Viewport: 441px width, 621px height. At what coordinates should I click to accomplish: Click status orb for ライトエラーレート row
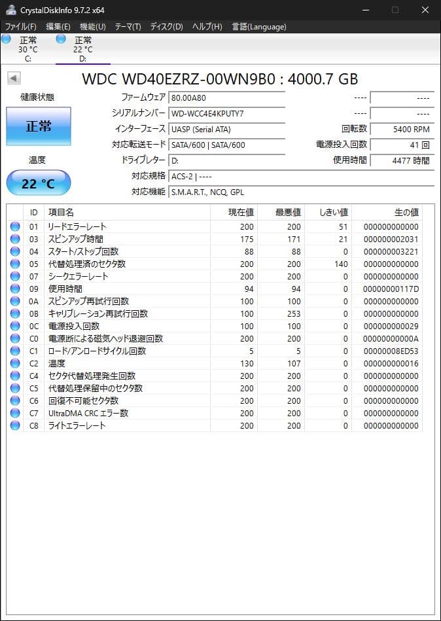pos(15,425)
